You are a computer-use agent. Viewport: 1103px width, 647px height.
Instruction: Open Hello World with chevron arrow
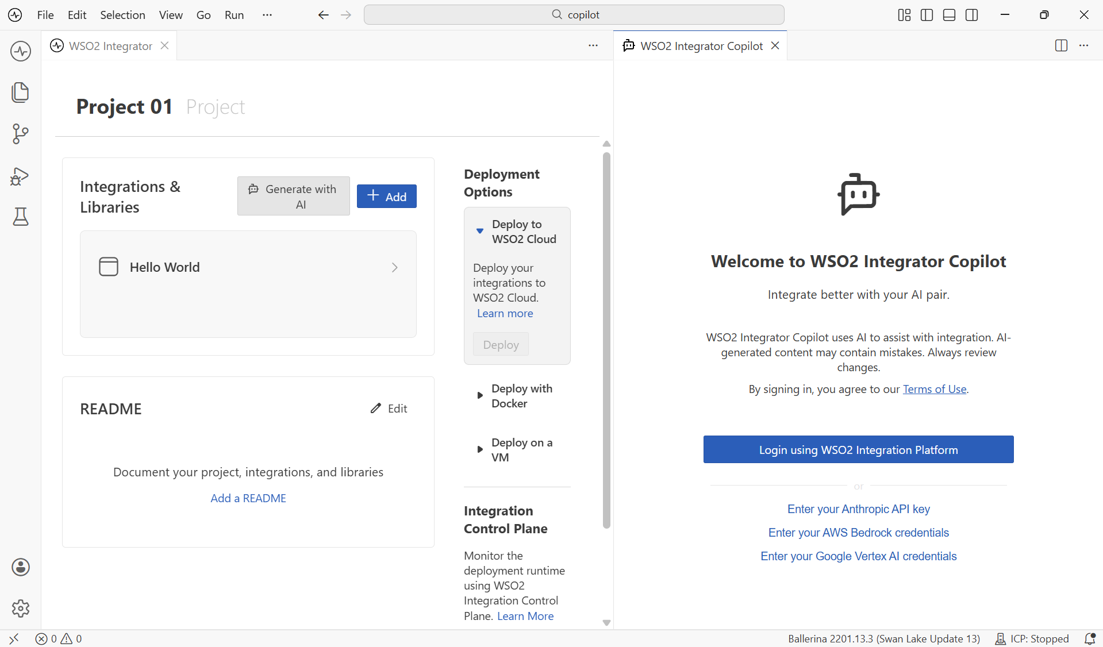pyautogui.click(x=394, y=267)
